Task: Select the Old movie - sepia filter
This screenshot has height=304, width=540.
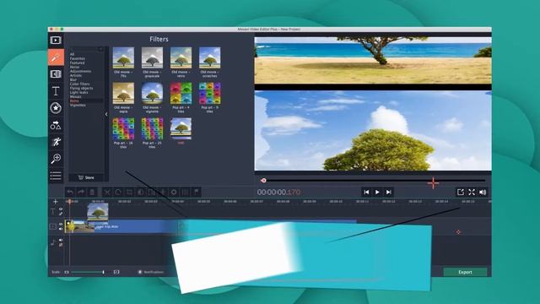Action: pos(123,98)
